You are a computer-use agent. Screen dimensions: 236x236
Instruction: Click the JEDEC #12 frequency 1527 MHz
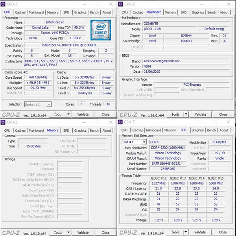pos(159,183)
